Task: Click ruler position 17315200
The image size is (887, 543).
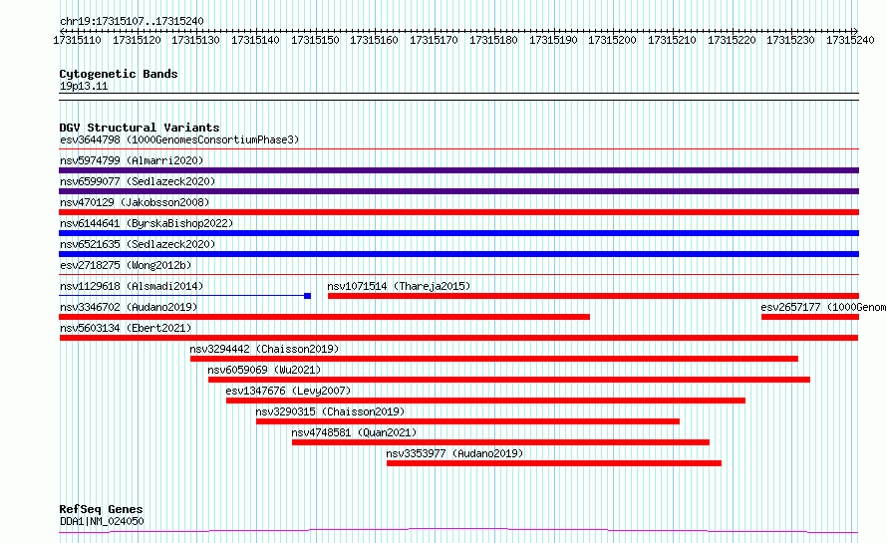Action: (x=612, y=40)
